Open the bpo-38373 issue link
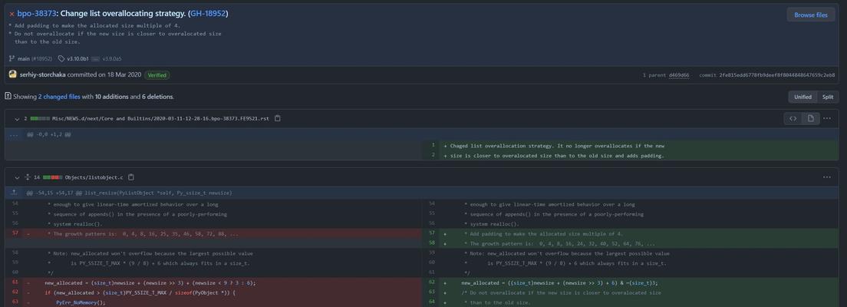This screenshot has width=847, height=307. (37, 14)
